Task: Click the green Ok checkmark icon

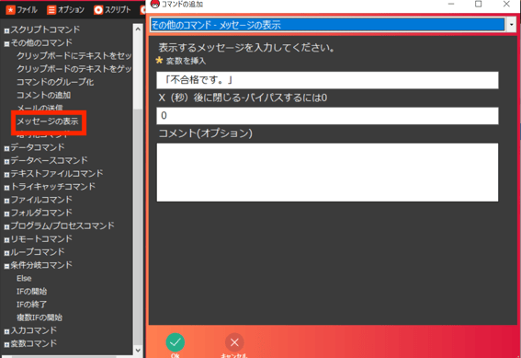Action: tap(176, 342)
